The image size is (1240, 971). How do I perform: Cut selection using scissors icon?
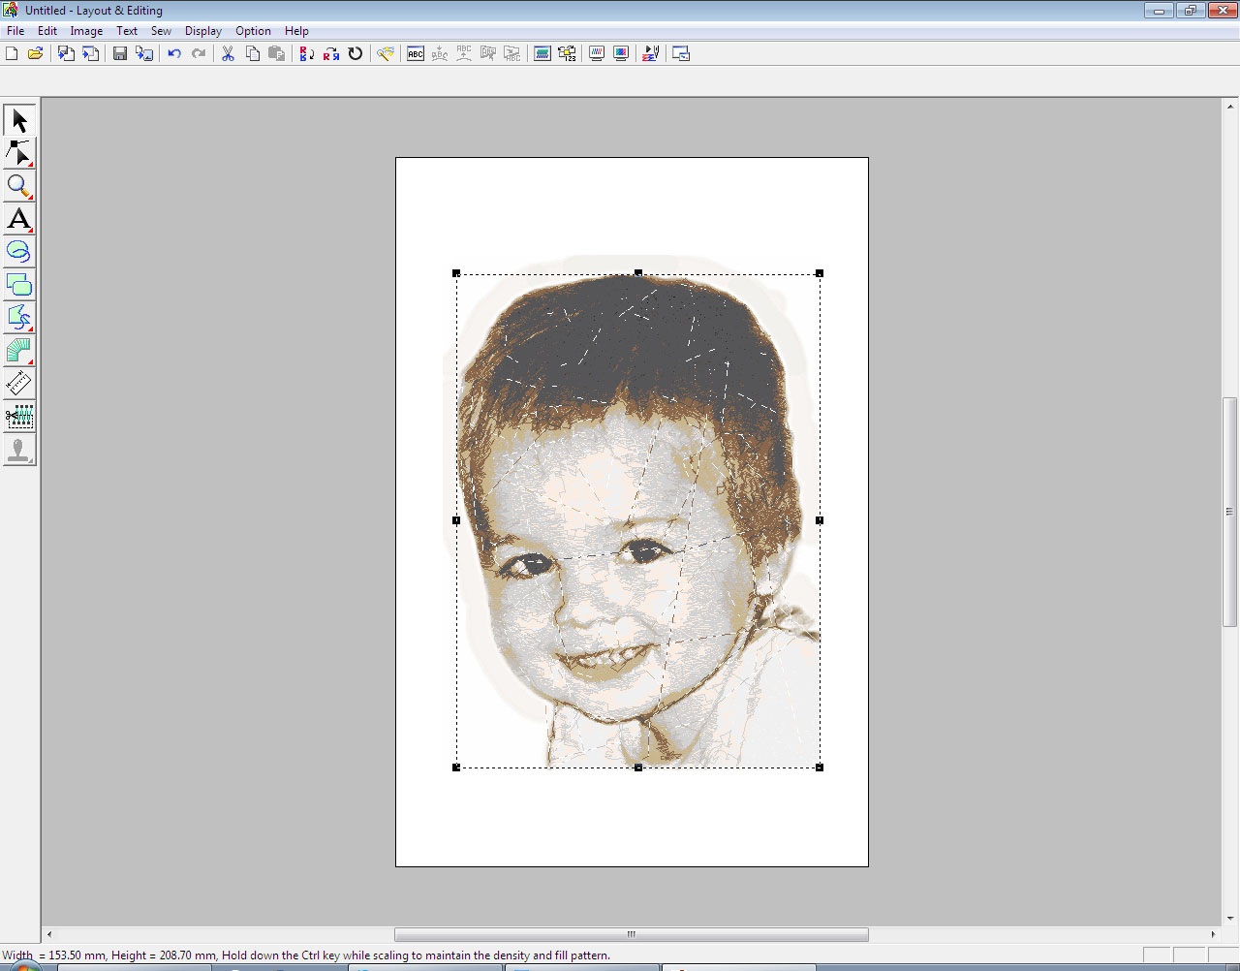(228, 54)
